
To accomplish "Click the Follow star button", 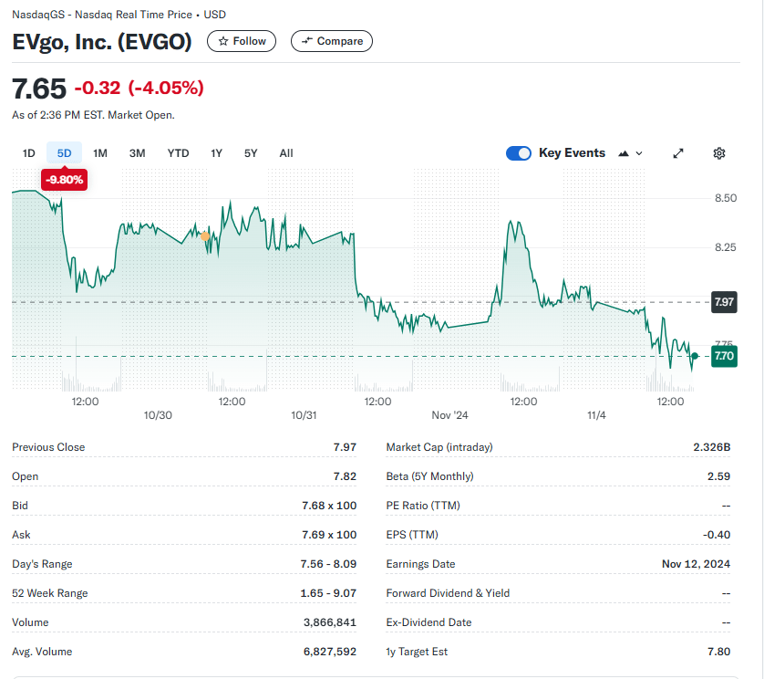I will [242, 41].
